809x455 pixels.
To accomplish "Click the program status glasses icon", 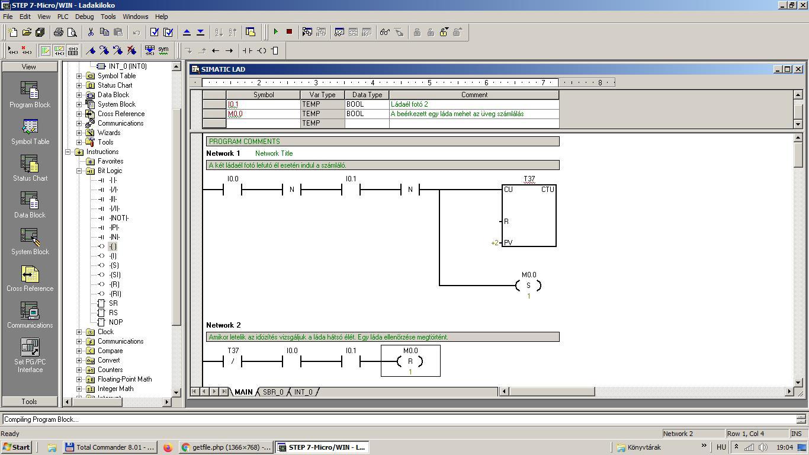I will click(385, 32).
